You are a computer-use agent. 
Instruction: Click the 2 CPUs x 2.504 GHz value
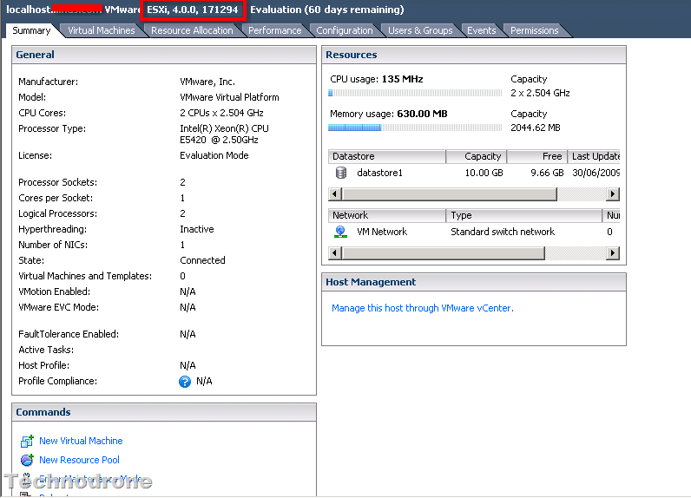click(x=221, y=113)
